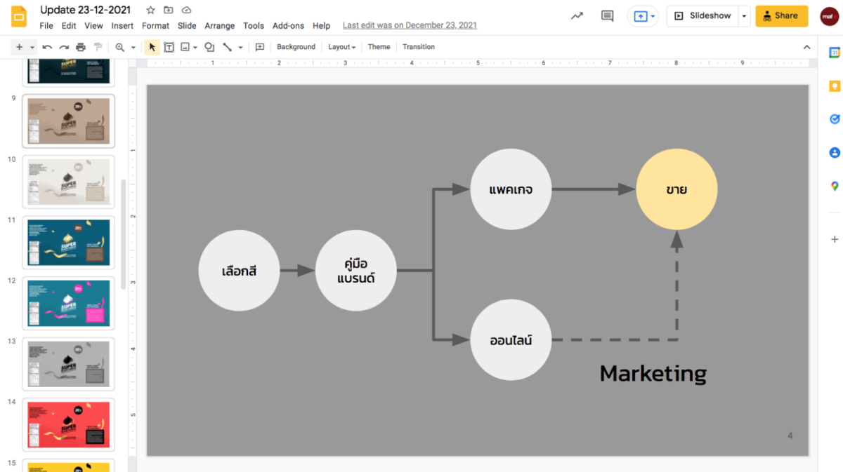Click the print icon in toolbar

[x=81, y=47]
